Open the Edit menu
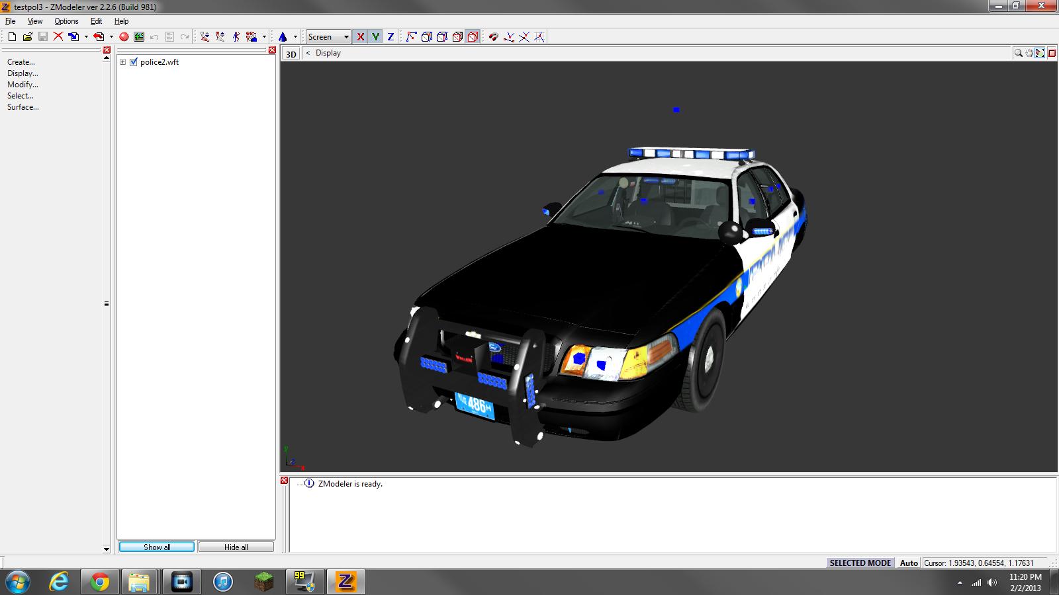This screenshot has height=595, width=1059. [96, 21]
